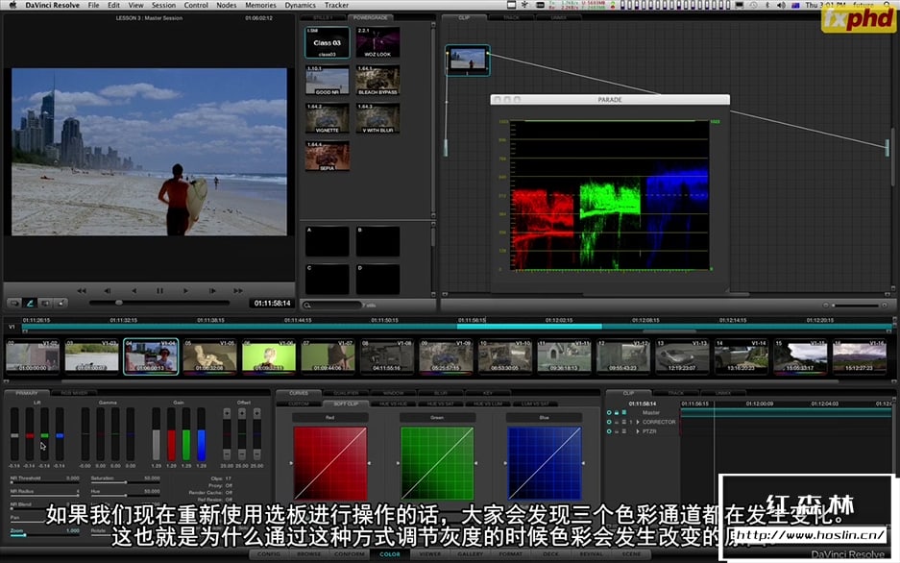The image size is (900, 563).
Task: Expand the CORRECTOR keyframe track
Action: 638,422
